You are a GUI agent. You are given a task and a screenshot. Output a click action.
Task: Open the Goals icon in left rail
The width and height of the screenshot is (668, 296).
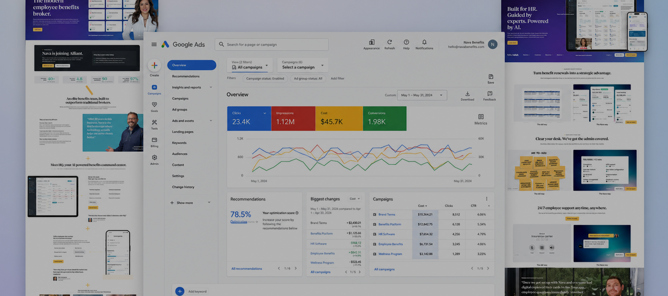[x=154, y=105]
